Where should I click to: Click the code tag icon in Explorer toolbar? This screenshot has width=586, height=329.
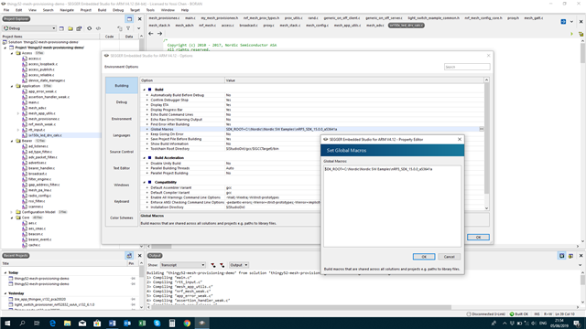[x=98, y=28]
